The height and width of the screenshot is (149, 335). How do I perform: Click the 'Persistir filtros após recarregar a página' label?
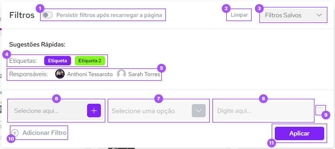(109, 15)
